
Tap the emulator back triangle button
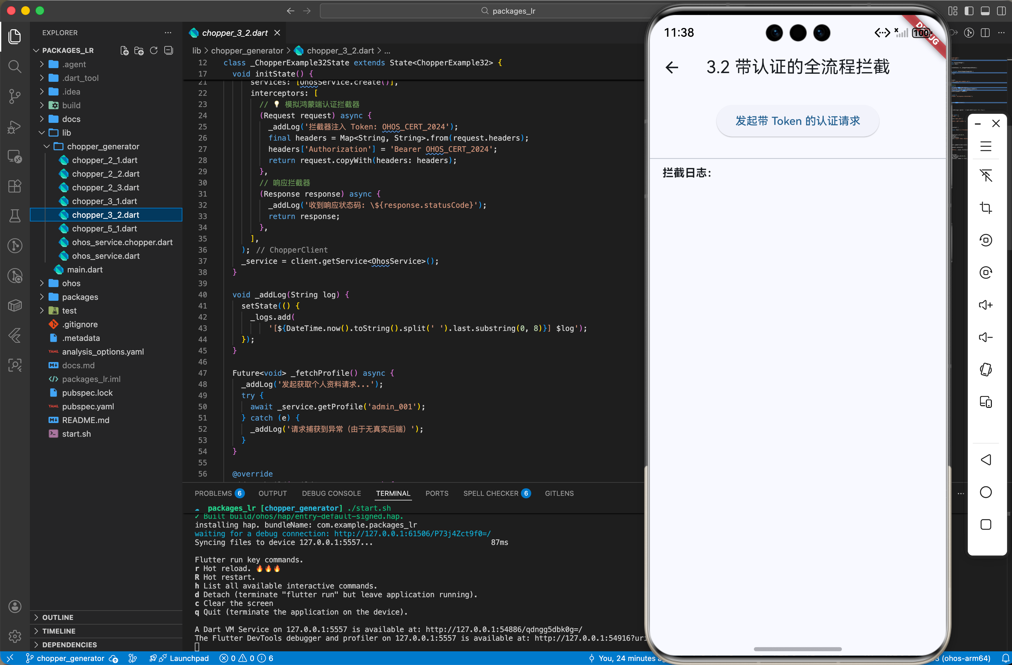pyautogui.click(x=986, y=460)
